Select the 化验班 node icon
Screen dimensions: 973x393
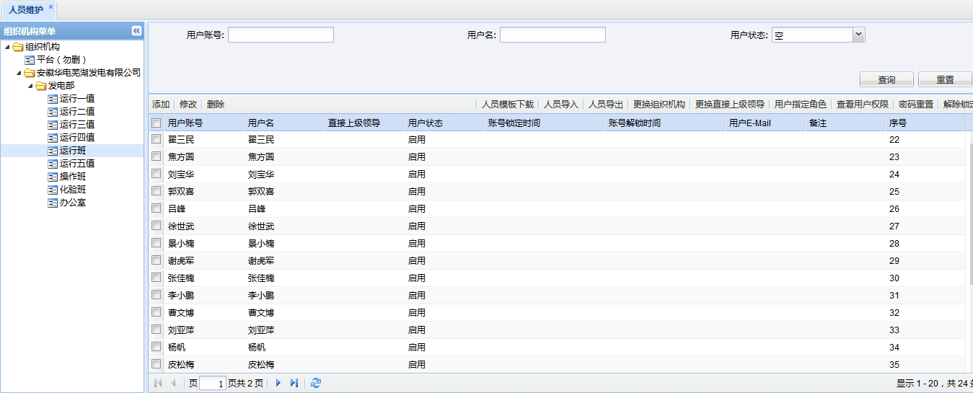(x=53, y=190)
